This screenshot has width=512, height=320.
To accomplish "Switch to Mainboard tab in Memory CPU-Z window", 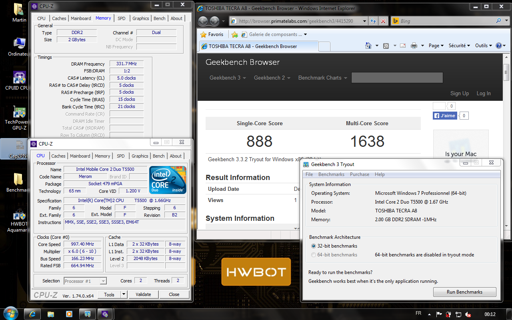I will point(81,18).
